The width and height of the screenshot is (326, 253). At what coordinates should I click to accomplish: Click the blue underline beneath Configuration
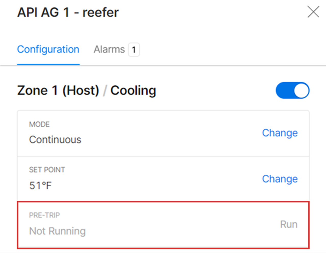point(48,64)
